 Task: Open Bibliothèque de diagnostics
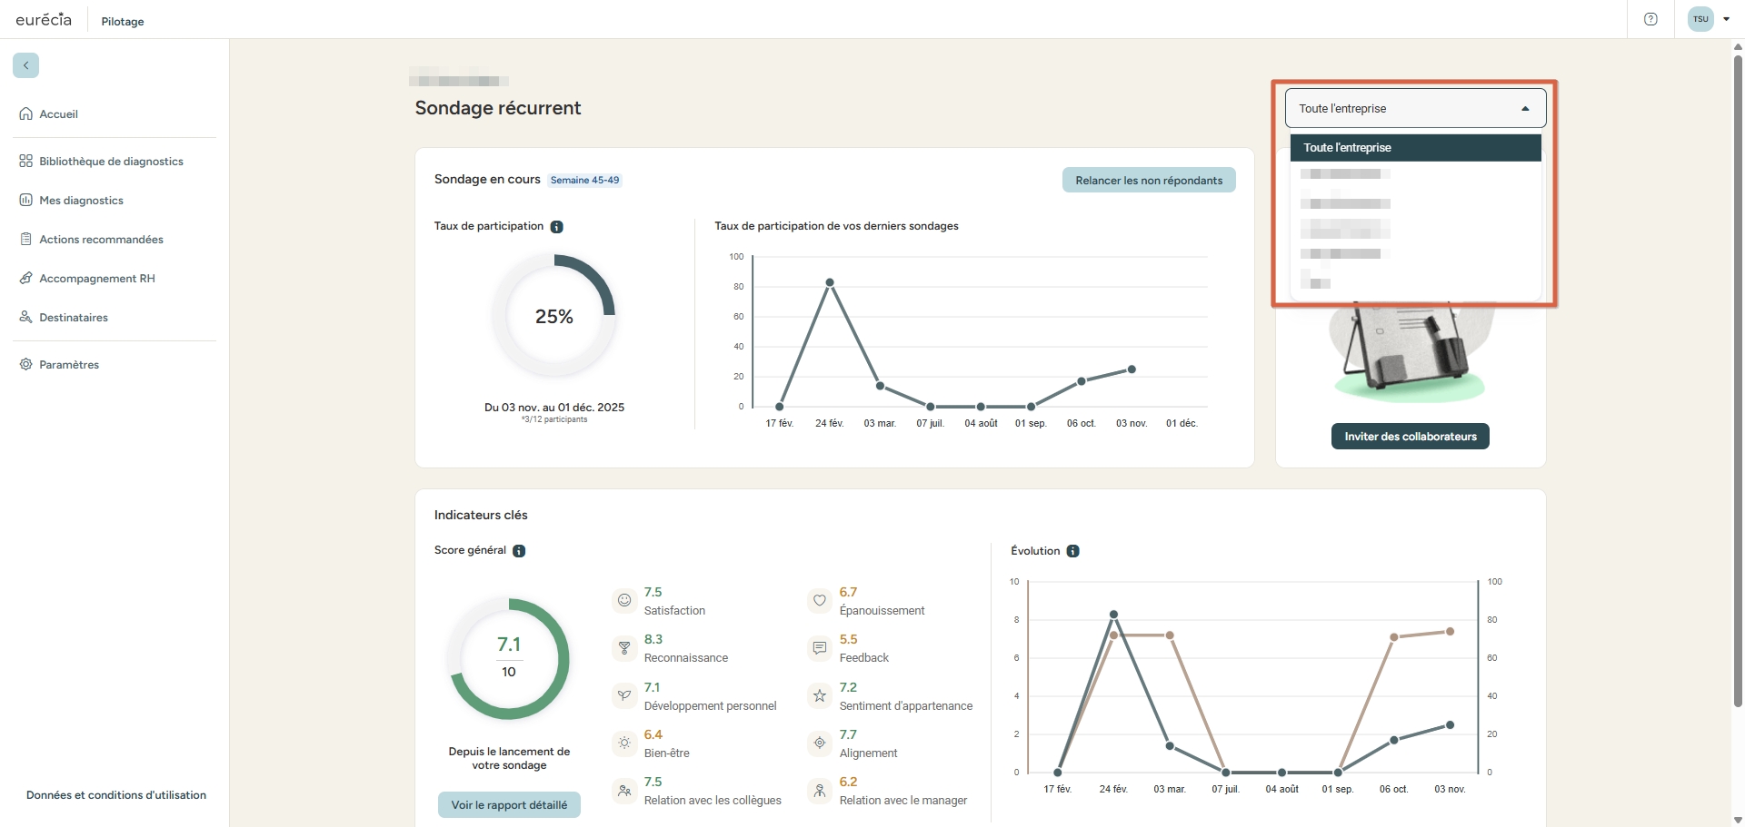(x=111, y=162)
